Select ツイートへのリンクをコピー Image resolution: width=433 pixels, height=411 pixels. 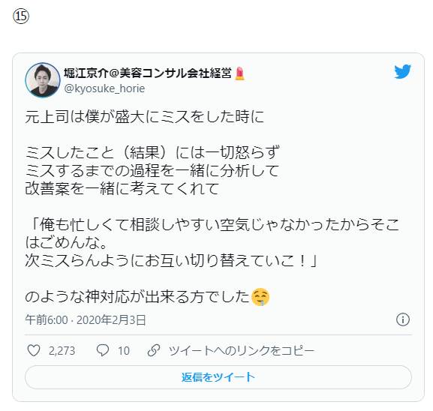coord(242,351)
